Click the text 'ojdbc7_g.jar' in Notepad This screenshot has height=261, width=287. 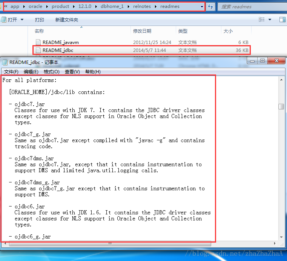tap(32, 134)
